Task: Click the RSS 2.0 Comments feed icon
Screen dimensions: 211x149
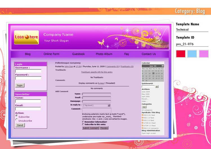Action: [x=143, y=128]
